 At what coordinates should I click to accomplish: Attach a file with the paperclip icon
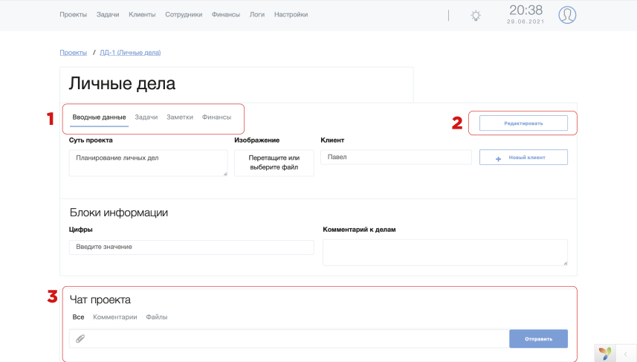tap(80, 338)
